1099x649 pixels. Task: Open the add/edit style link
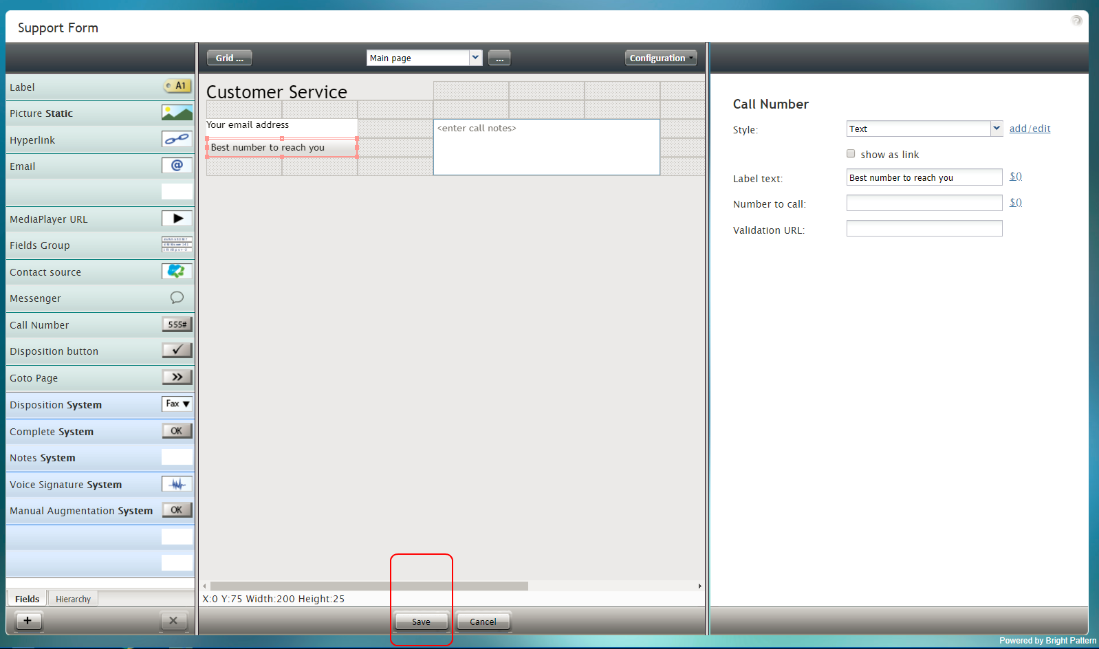coord(1030,129)
